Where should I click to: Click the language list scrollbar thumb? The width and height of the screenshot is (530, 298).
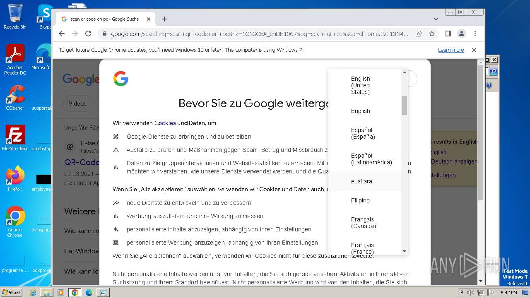click(405, 106)
